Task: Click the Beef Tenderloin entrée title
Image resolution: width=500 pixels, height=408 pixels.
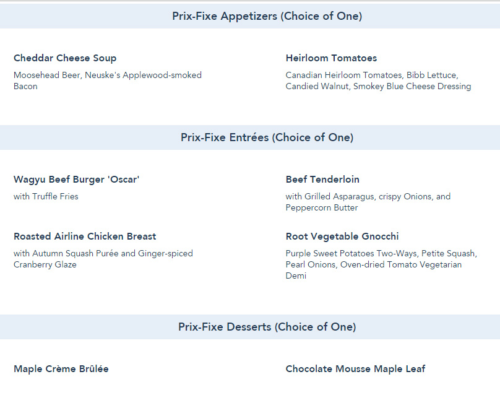Action: pos(322,180)
